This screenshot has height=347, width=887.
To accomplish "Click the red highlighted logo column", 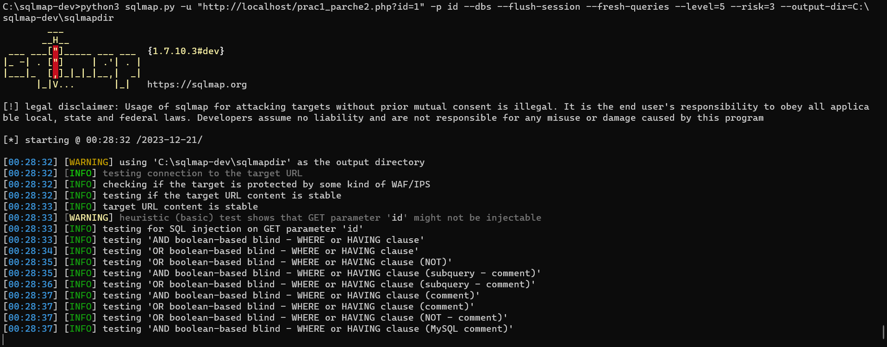I will (x=56, y=62).
